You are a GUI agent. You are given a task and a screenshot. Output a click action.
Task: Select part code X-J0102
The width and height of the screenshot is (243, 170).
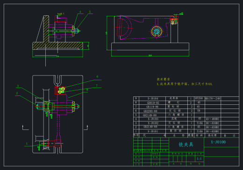click(x=153, y=123)
